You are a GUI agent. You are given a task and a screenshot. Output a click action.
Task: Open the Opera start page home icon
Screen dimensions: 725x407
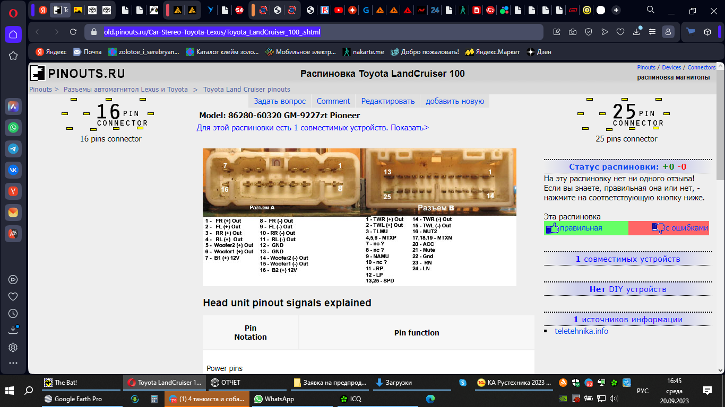[13, 34]
